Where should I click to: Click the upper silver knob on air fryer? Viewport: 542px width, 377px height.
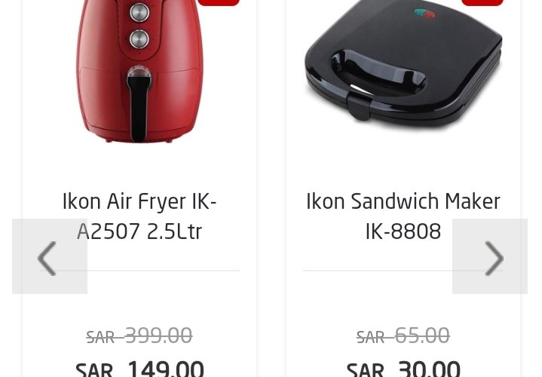tap(139, 13)
